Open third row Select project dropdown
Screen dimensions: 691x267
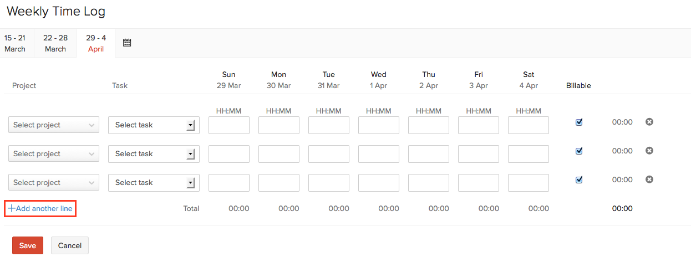[x=54, y=183]
